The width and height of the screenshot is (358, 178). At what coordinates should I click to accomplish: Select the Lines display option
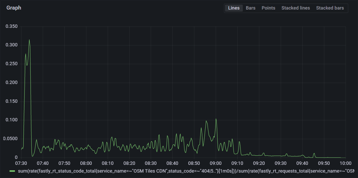(x=234, y=8)
